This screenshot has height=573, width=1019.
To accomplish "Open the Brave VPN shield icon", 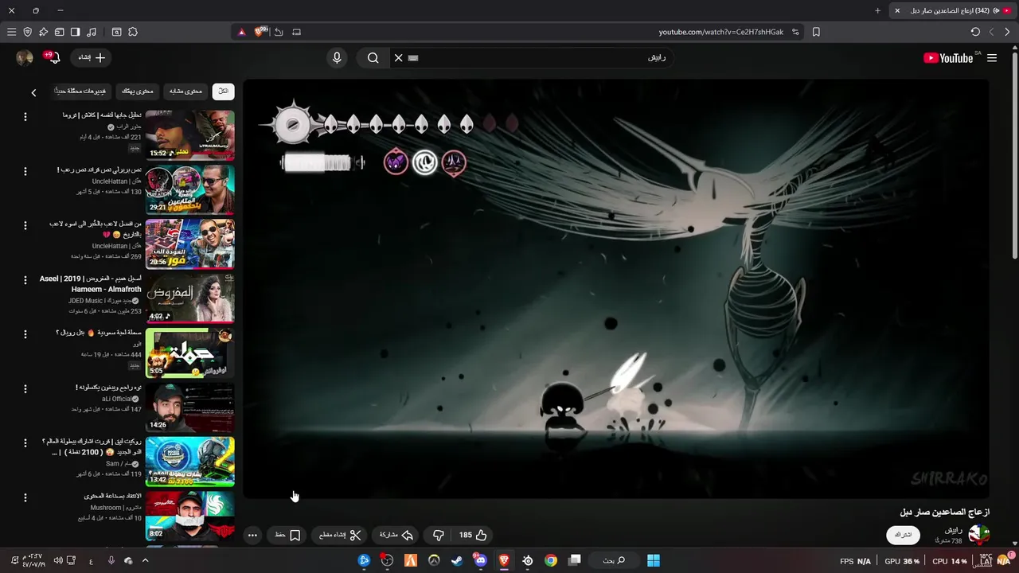I will point(27,32).
